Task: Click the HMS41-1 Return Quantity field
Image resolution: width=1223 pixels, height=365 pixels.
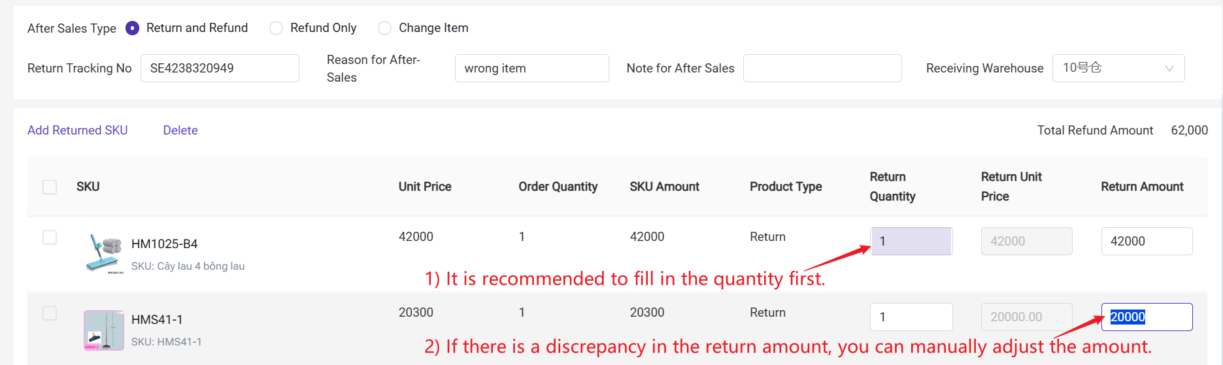Action: (911, 317)
